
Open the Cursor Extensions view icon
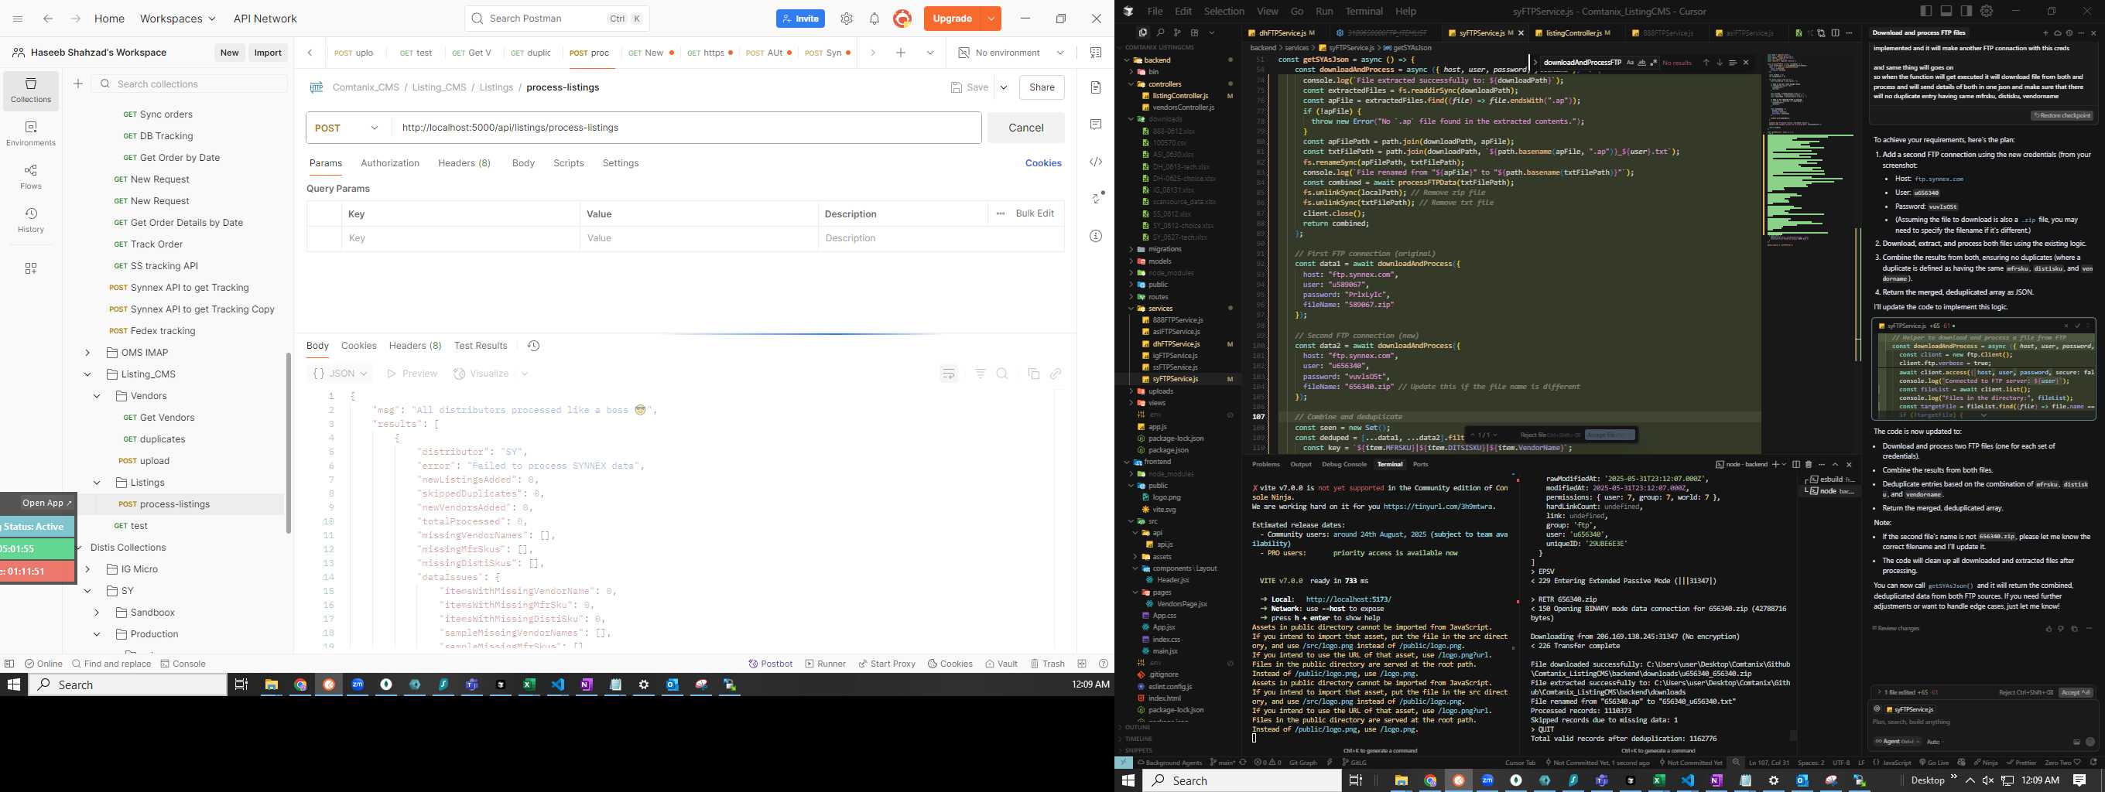click(1195, 32)
